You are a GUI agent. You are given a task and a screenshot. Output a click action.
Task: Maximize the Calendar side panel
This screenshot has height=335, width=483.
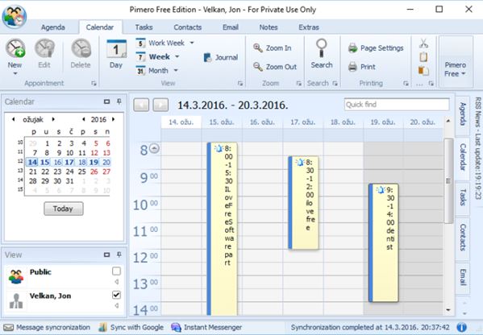coord(106,101)
